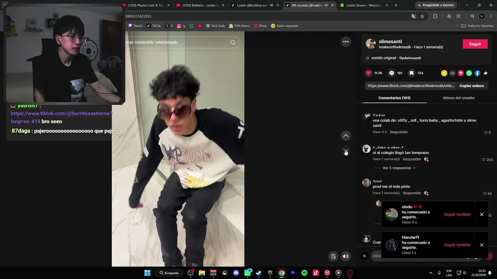Click 'Copiar enlace' to copy the video link
Viewport: 497px width, 279px height.
[x=472, y=86]
